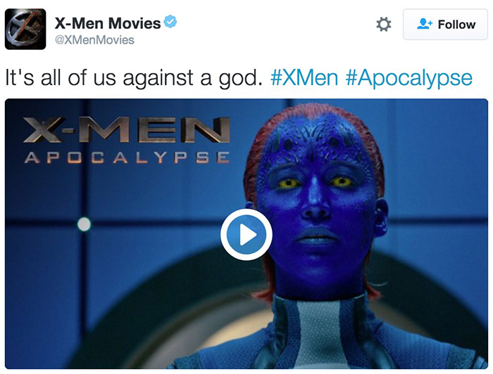Follow the X-Men Movies account
The height and width of the screenshot is (374, 493).
446,25
